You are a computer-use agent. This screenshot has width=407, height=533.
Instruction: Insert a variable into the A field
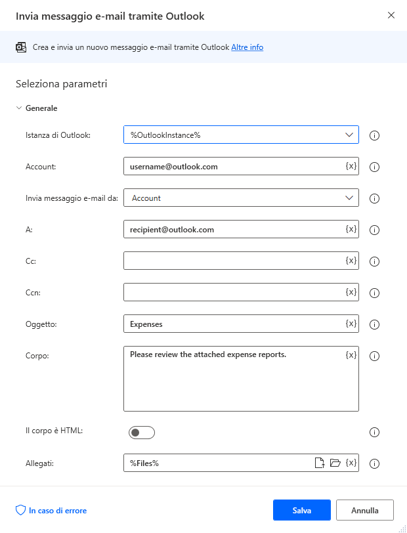[x=350, y=229]
